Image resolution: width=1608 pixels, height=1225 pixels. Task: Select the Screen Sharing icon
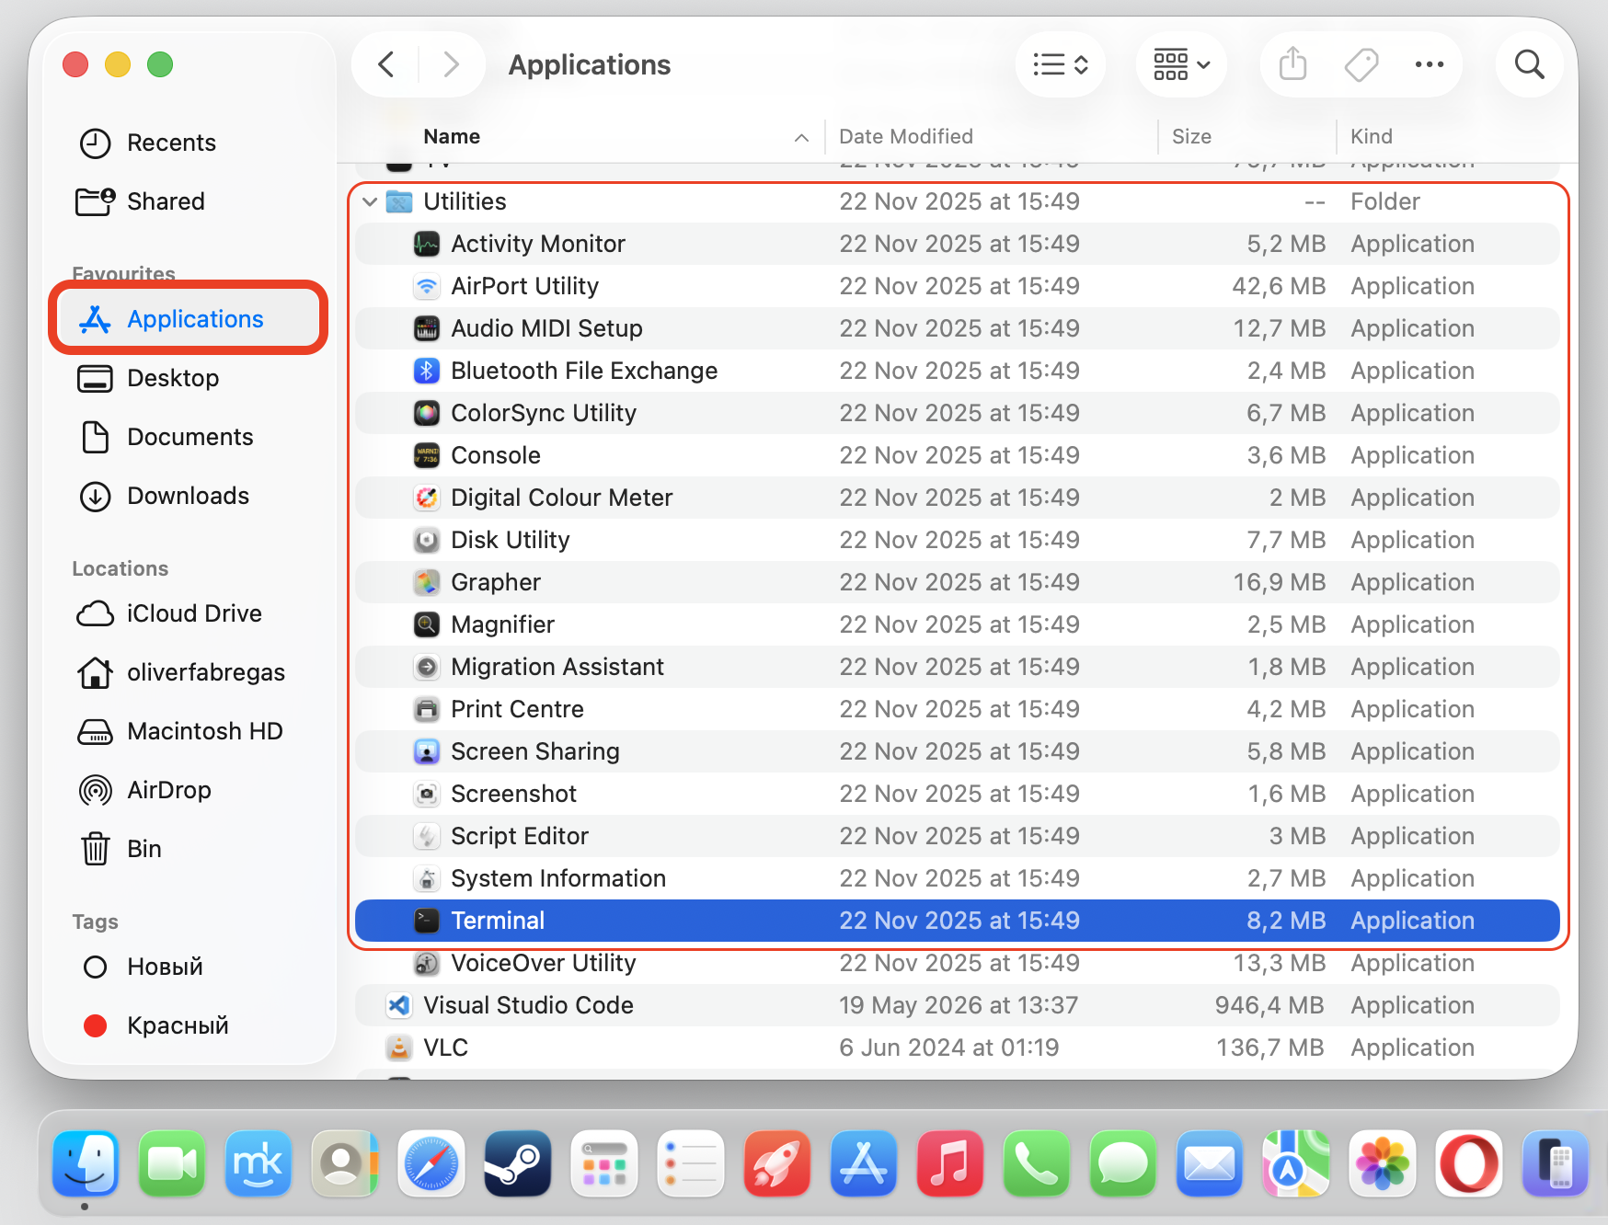point(426,751)
